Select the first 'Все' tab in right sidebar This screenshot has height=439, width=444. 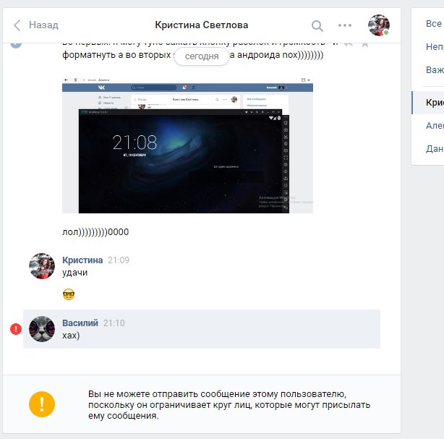433,24
